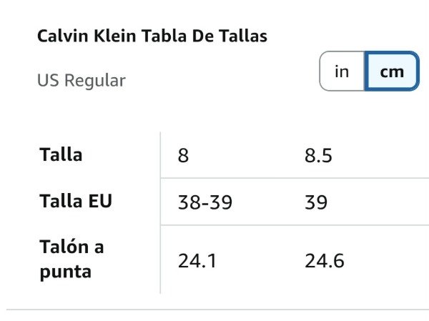The width and height of the screenshot is (429, 321).
Task: Choose US size 8.5 cell
Action: tap(318, 155)
